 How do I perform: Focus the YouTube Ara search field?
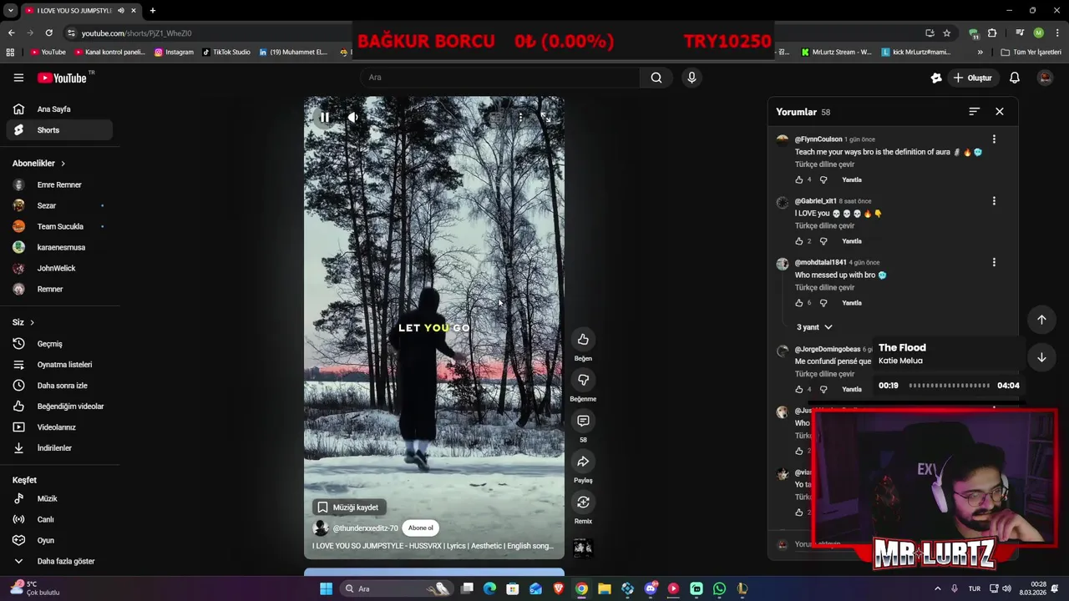tap(500, 78)
